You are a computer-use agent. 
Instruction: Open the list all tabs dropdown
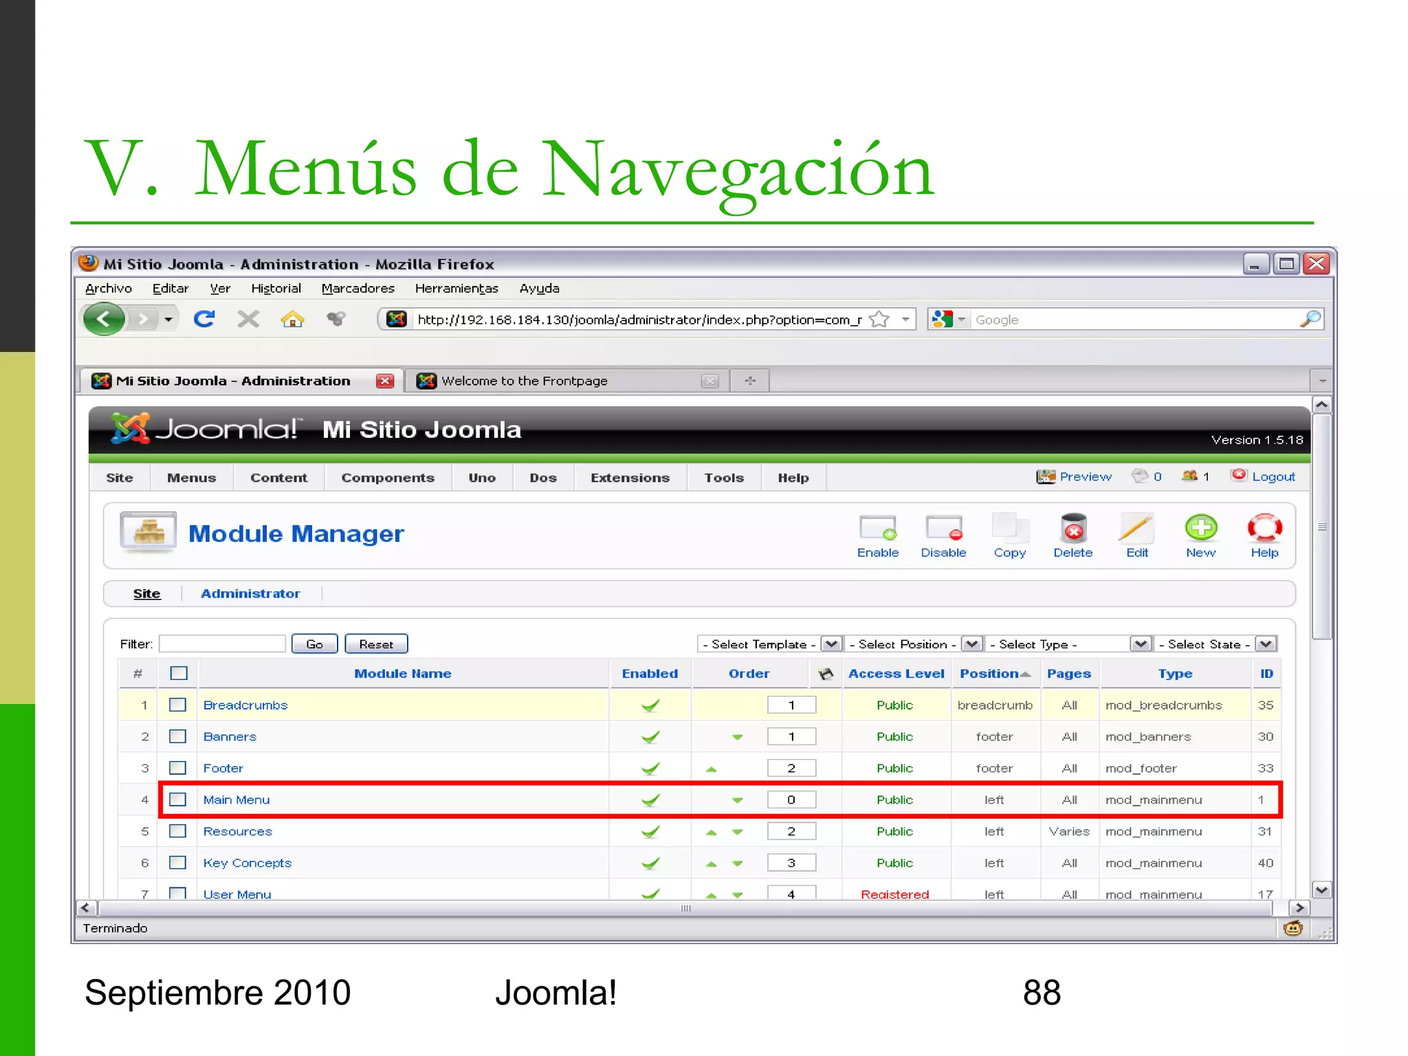point(1322,381)
